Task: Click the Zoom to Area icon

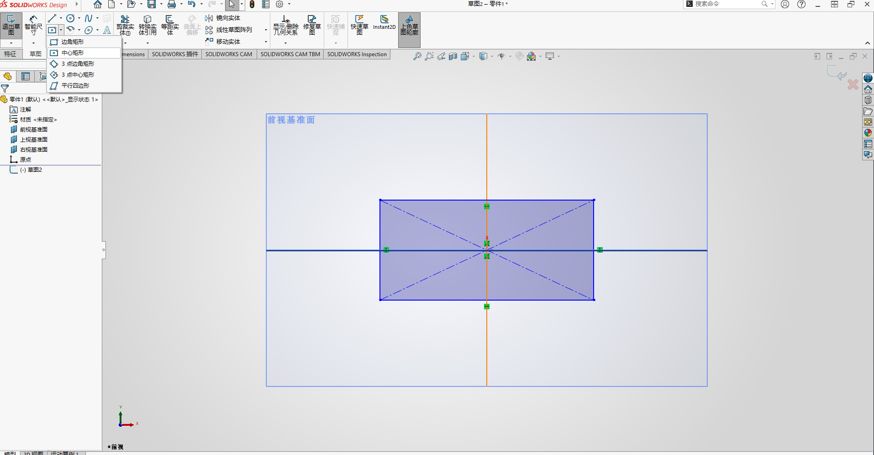Action: (429, 56)
